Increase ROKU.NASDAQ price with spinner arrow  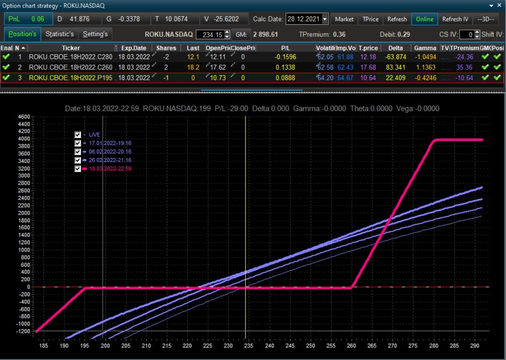(227, 32)
